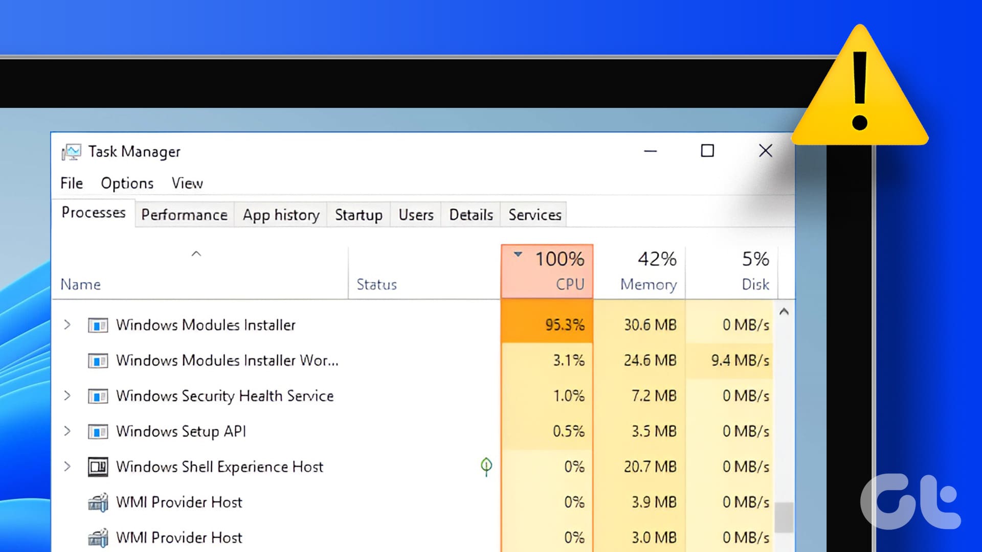
Task: Expand the Windows Setup API group
Action: (x=67, y=431)
